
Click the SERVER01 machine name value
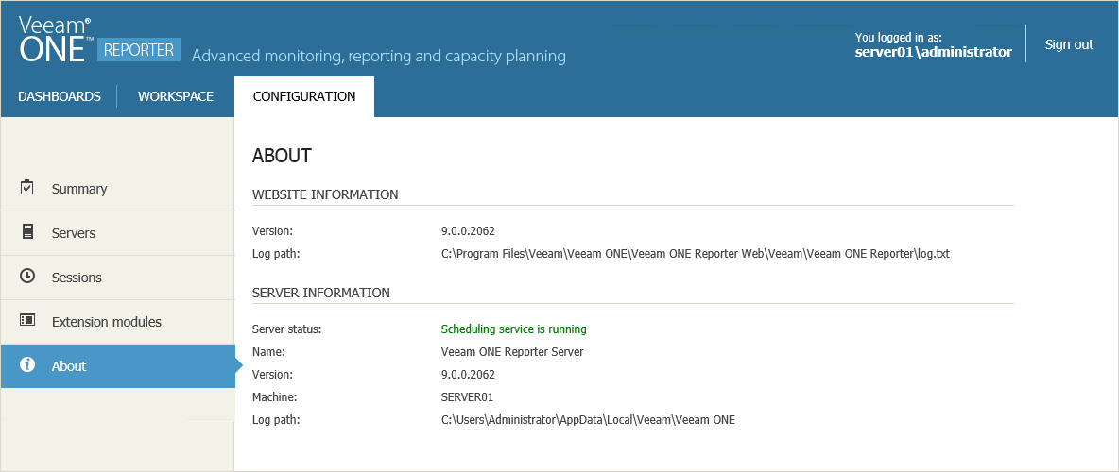pos(467,397)
